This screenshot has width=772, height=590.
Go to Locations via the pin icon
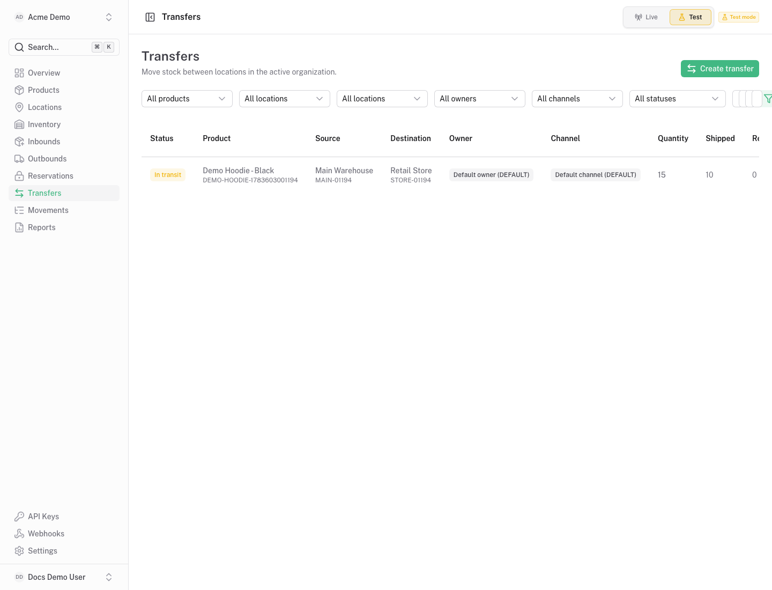[x=19, y=107]
